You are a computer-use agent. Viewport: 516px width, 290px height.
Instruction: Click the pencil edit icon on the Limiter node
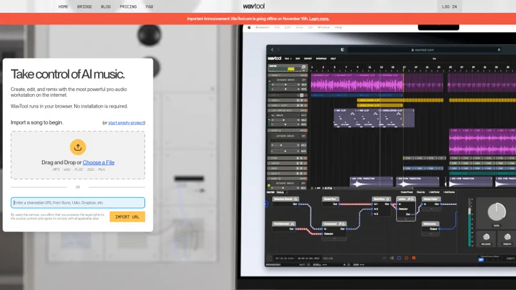(x=409, y=199)
